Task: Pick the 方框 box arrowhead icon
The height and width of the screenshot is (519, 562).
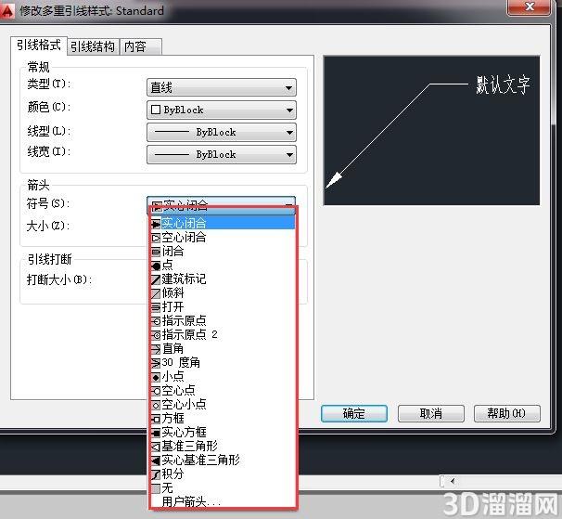Action: [x=156, y=419]
